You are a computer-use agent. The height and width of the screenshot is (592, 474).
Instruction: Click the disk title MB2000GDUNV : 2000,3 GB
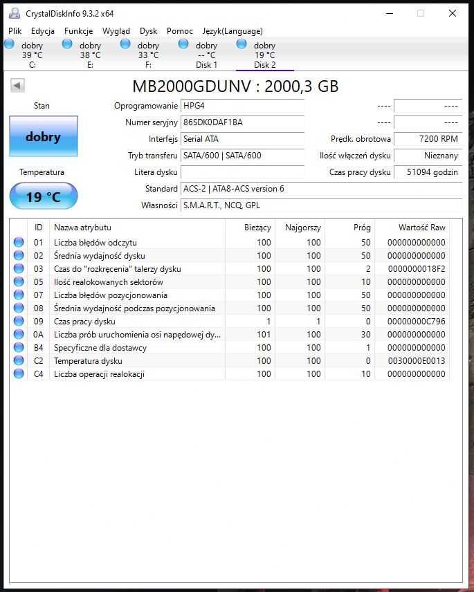235,86
